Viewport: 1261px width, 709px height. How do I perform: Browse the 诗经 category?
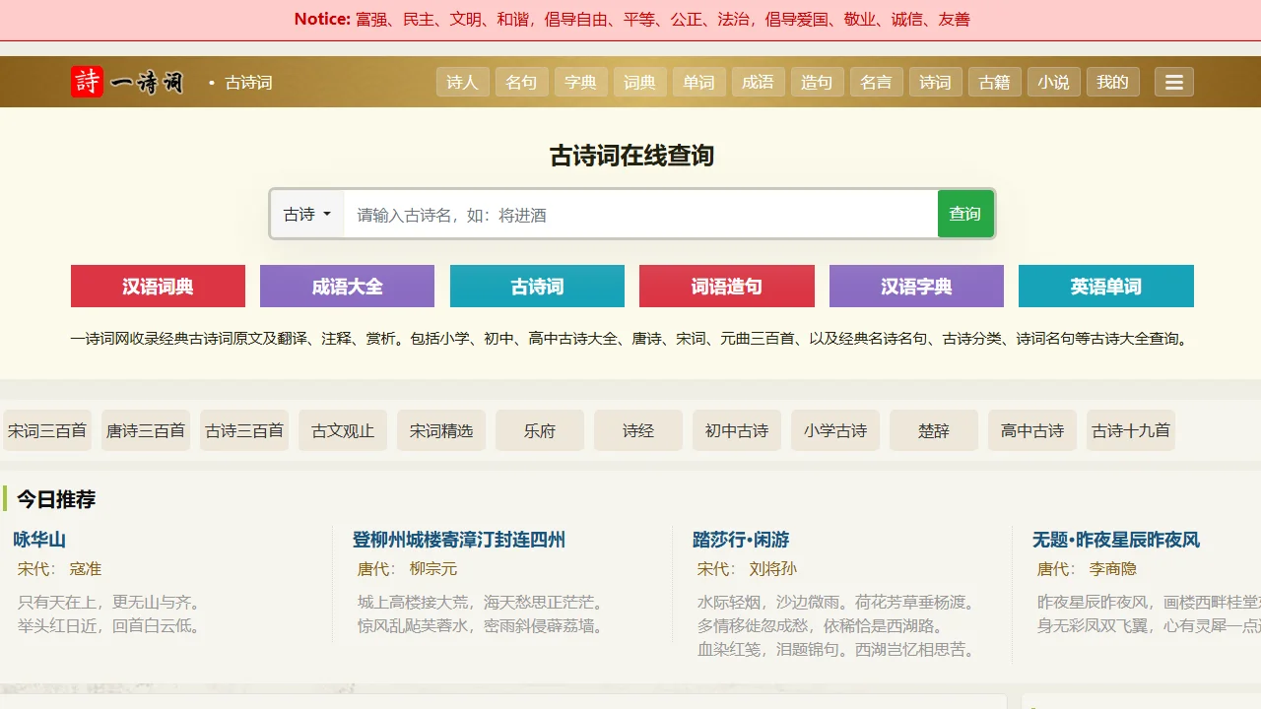[637, 430]
